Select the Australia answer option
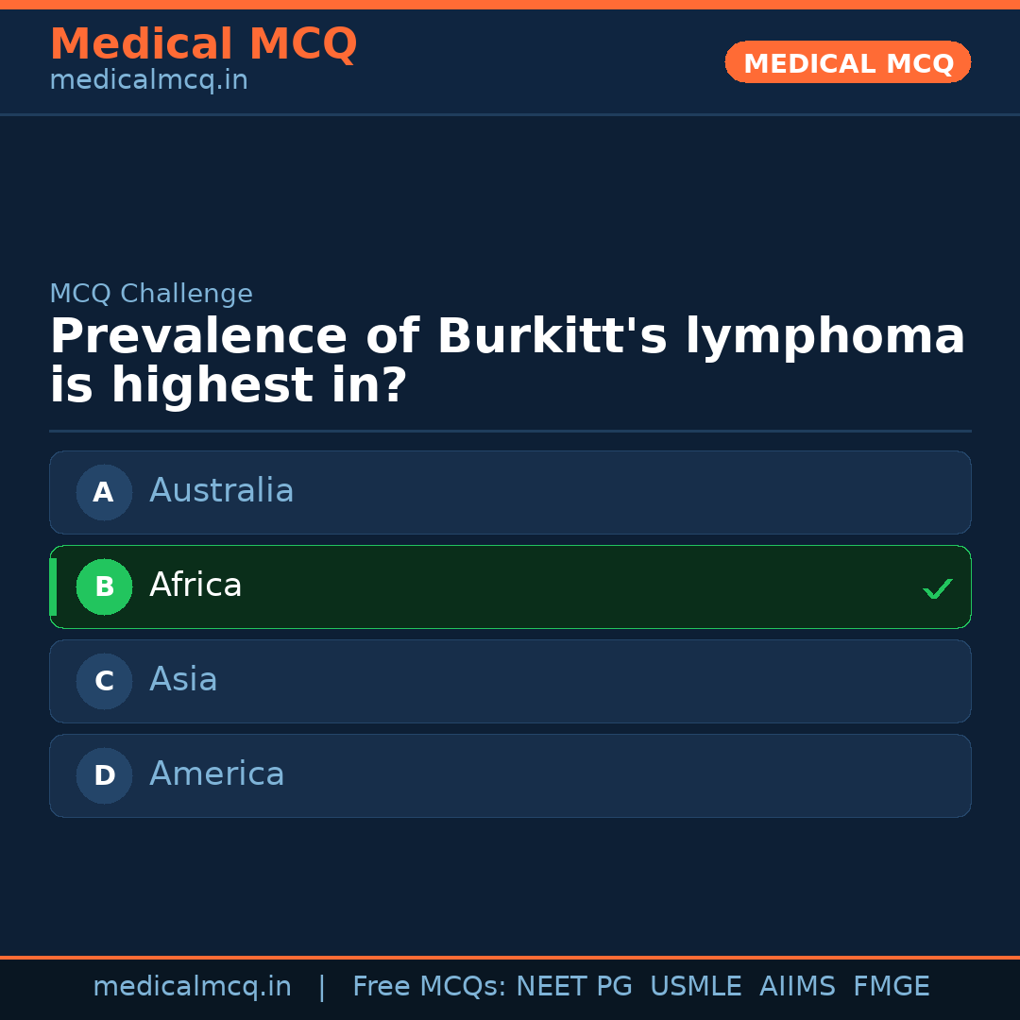Viewport: 1020px width, 1020px height. tap(510, 492)
